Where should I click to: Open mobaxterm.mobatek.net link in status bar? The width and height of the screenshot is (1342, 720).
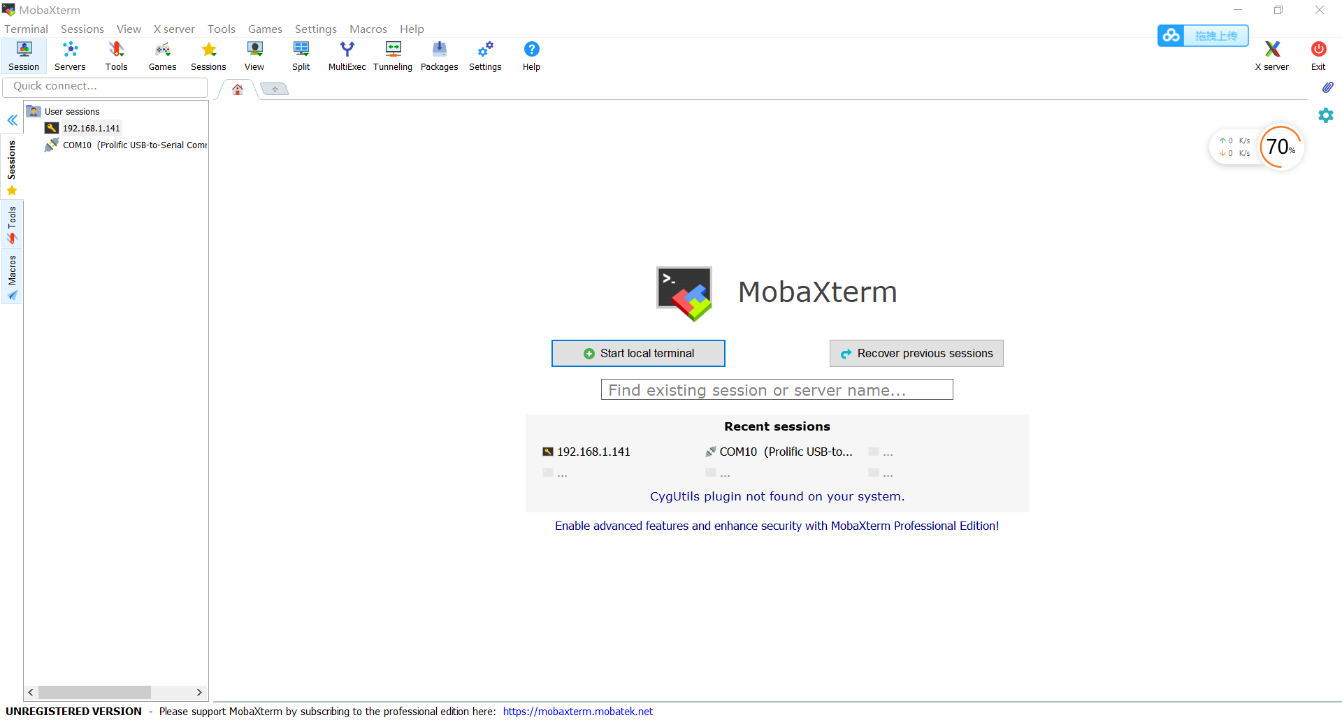click(577, 712)
